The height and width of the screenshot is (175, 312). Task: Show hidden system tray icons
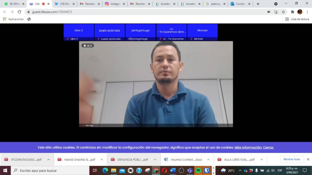click(x=240, y=170)
